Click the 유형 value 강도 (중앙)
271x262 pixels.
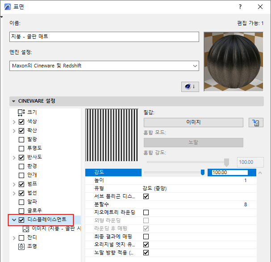point(154,188)
